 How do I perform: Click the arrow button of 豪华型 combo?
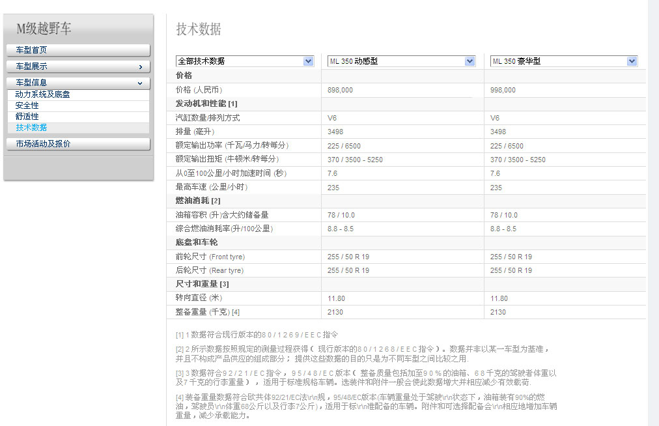632,61
